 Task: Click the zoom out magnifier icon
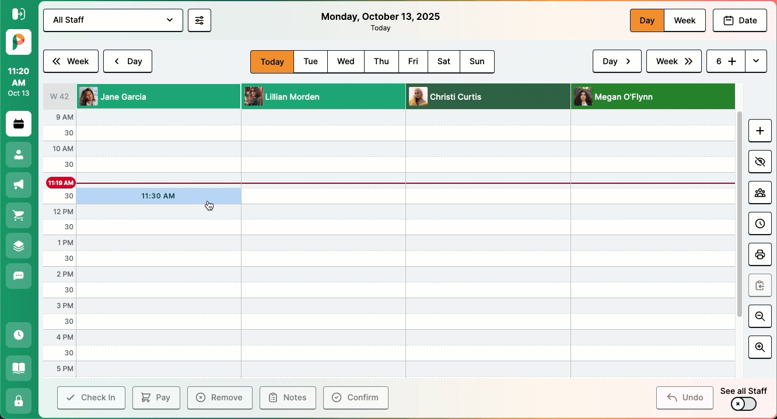point(759,316)
